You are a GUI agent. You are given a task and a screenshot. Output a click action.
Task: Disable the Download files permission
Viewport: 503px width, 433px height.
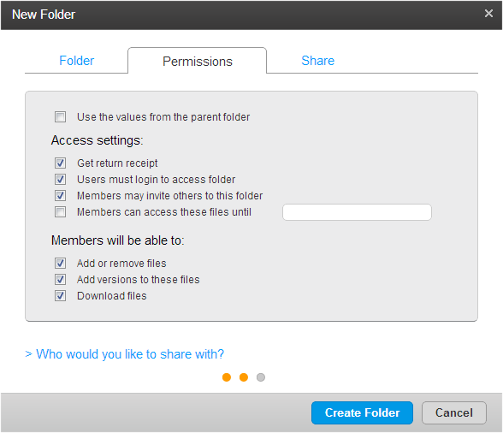point(60,295)
